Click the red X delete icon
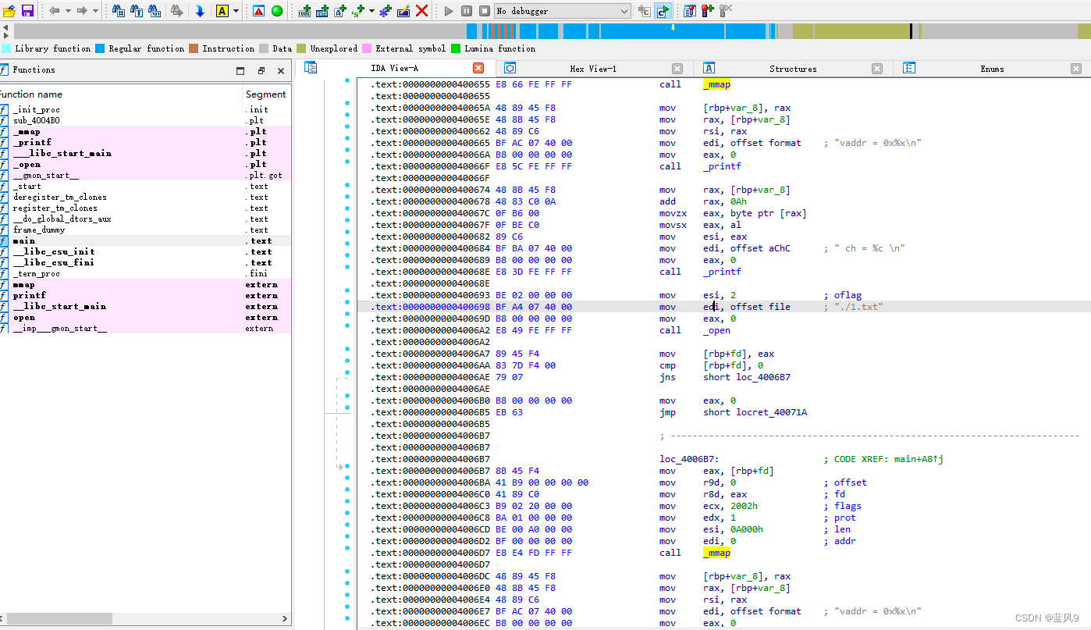This screenshot has height=630, width=1091. point(421,11)
